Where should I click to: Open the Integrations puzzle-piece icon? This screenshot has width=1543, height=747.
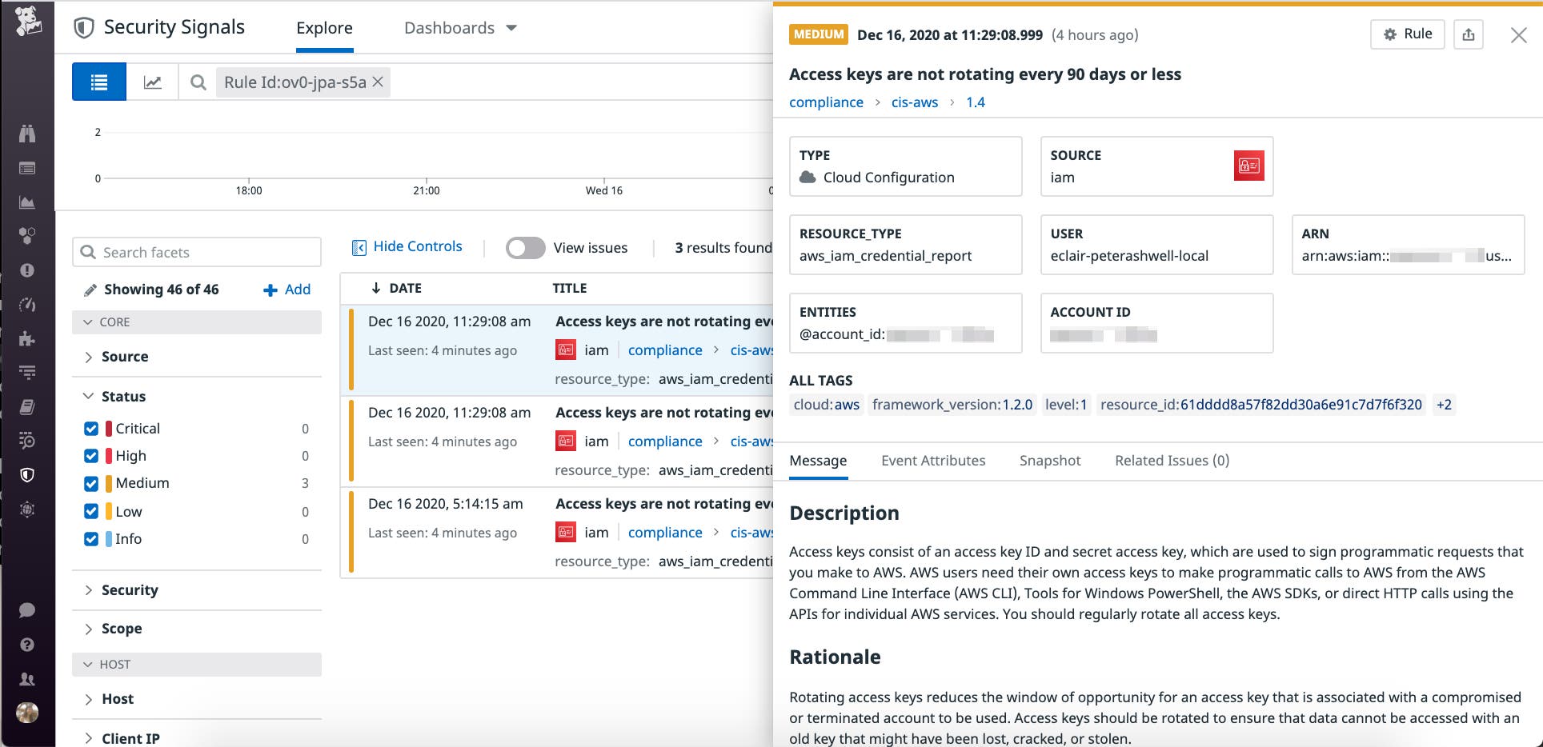click(27, 338)
